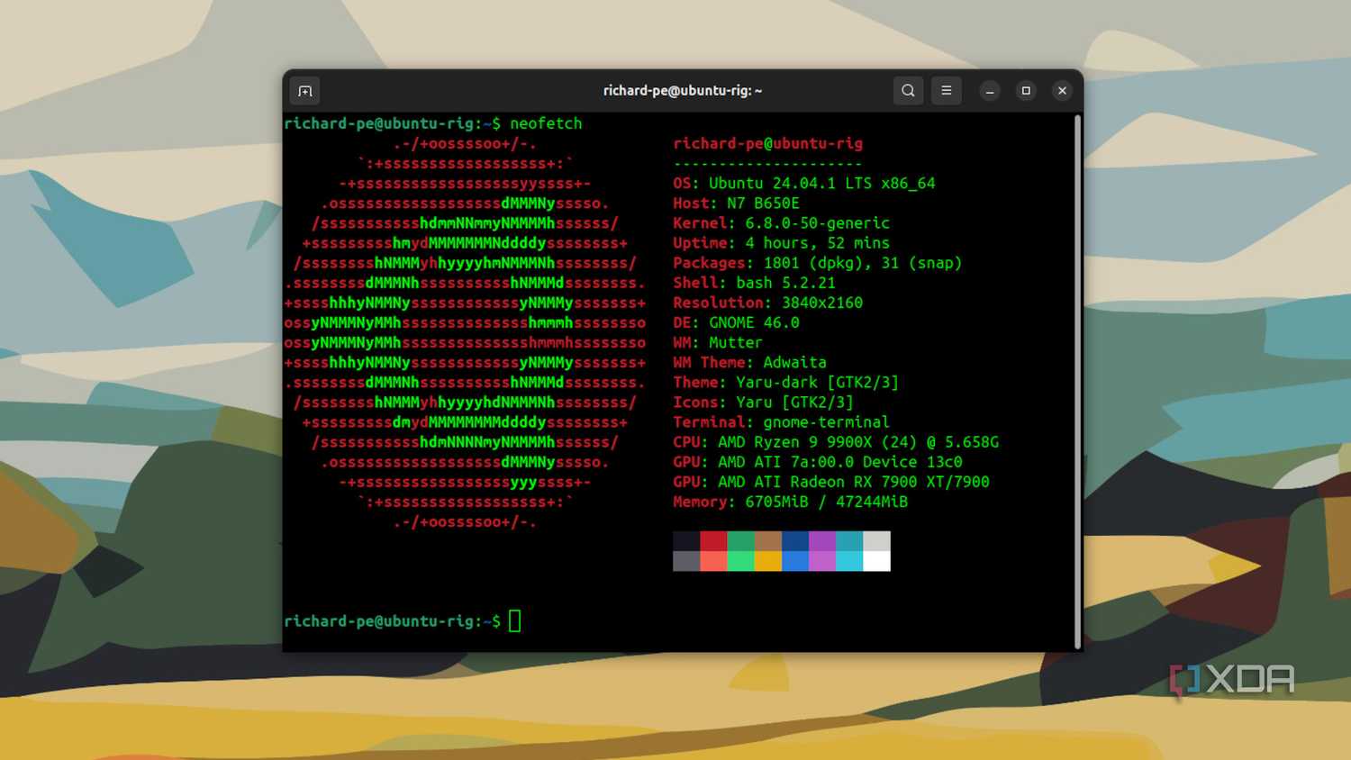Pick the dark blue swatch in top row
Viewport: 1351px width, 760px height.
(x=795, y=541)
